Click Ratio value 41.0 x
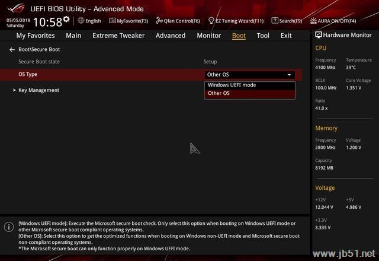This screenshot has height=261, width=379. tap(321, 108)
